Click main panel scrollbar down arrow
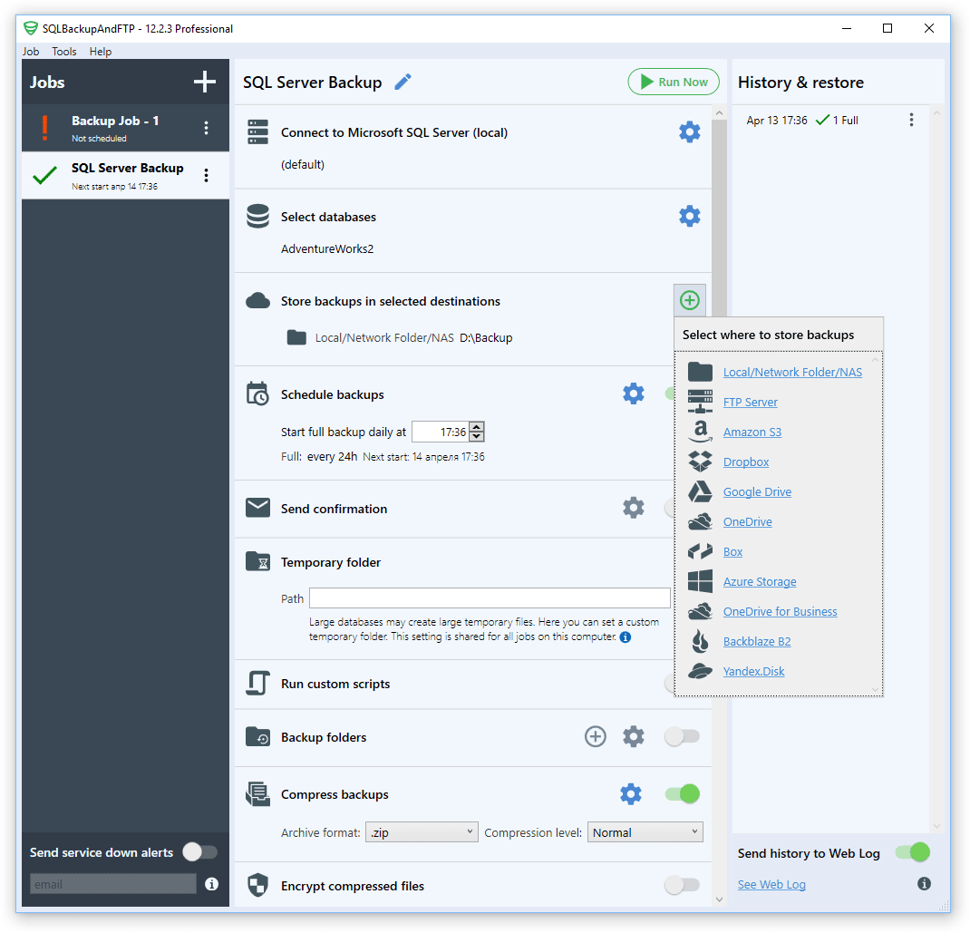The width and height of the screenshot is (970, 933). [719, 899]
